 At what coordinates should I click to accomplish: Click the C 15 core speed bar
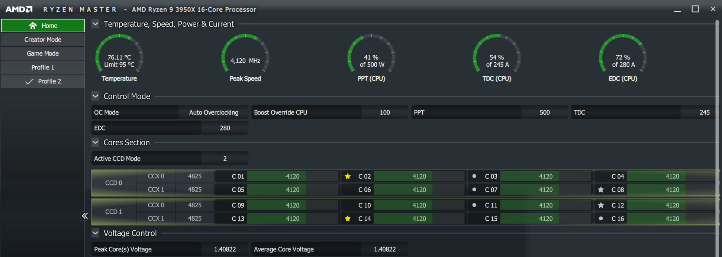[x=546, y=218]
